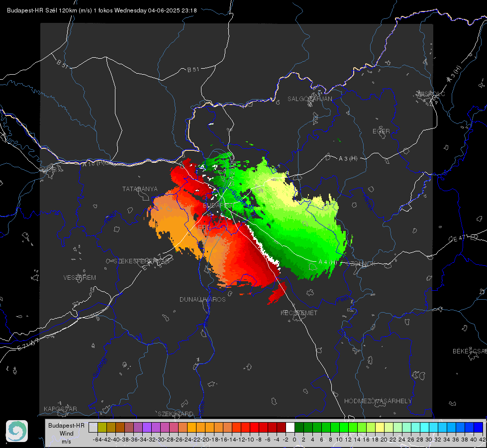Viewport: 487px width, 448px height.
Task: Pick the olive swatch between -64 and -42
Action: pos(102,427)
